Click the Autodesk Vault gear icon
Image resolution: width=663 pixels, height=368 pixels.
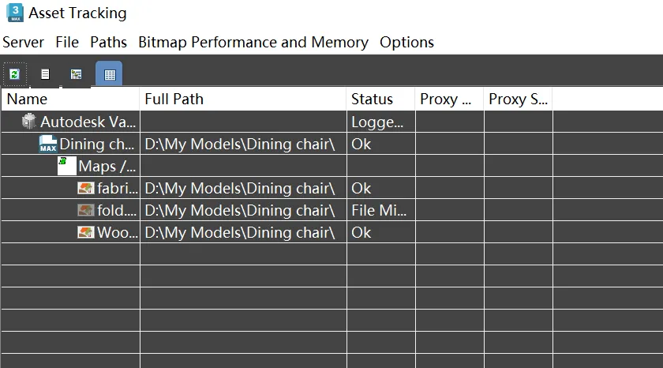(28, 122)
